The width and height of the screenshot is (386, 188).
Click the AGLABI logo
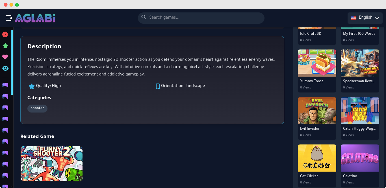[x=35, y=18]
